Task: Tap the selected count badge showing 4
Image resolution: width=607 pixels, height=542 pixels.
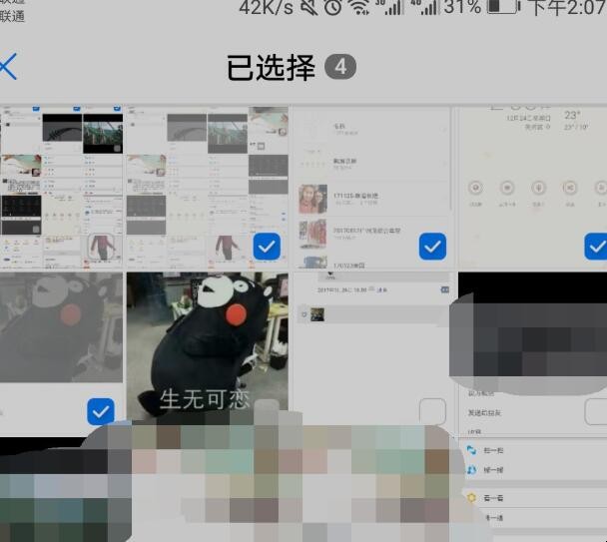Action: (x=340, y=67)
